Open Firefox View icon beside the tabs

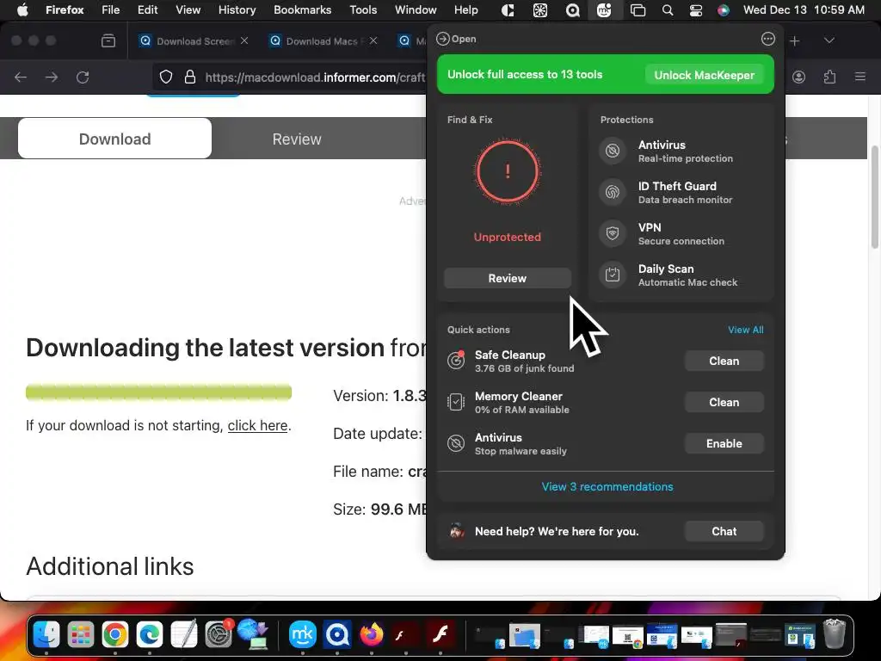(108, 41)
